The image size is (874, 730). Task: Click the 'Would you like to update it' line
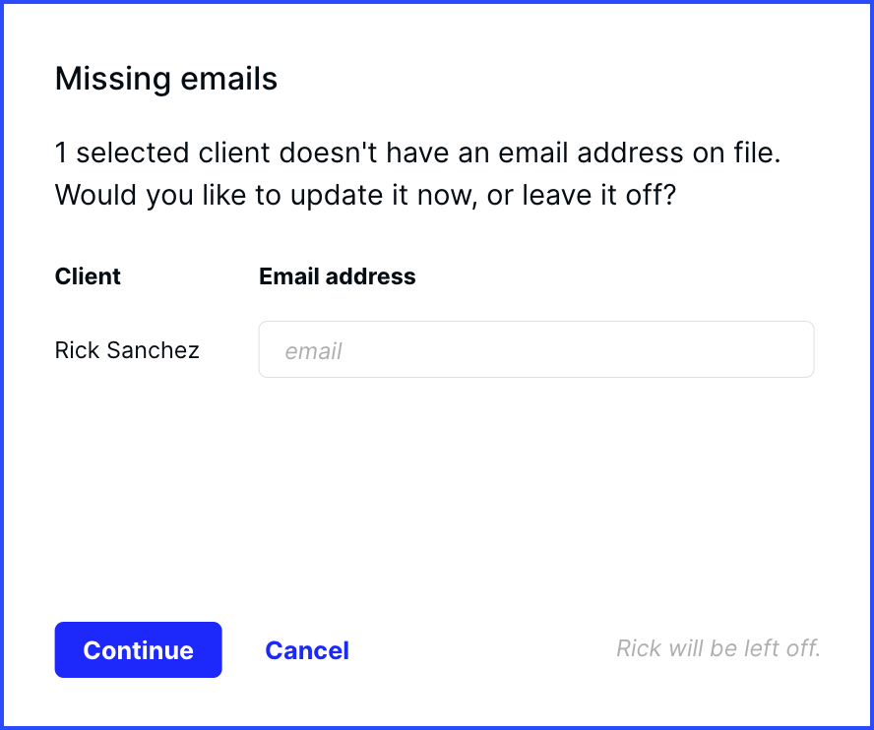click(x=366, y=195)
